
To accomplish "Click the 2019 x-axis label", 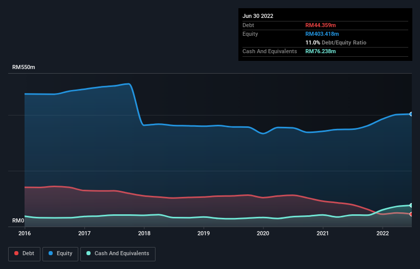I will click(204, 233).
